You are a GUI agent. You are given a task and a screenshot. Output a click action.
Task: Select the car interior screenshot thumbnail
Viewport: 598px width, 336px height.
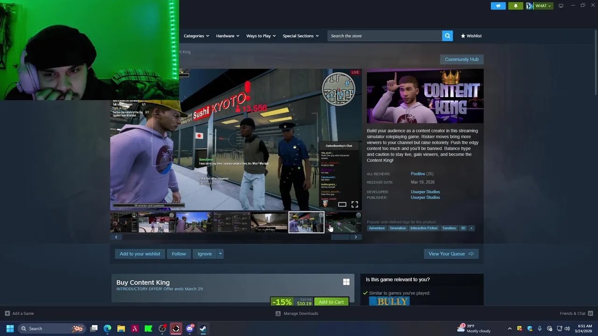269,222
